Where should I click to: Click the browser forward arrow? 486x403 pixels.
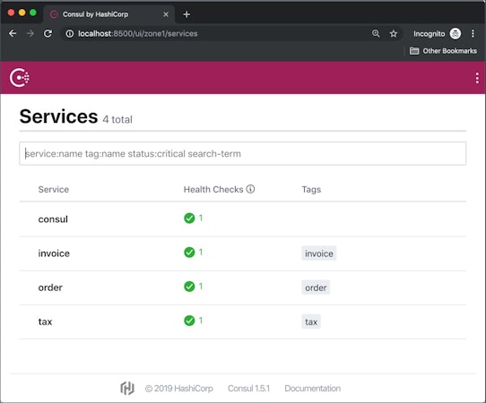click(30, 33)
